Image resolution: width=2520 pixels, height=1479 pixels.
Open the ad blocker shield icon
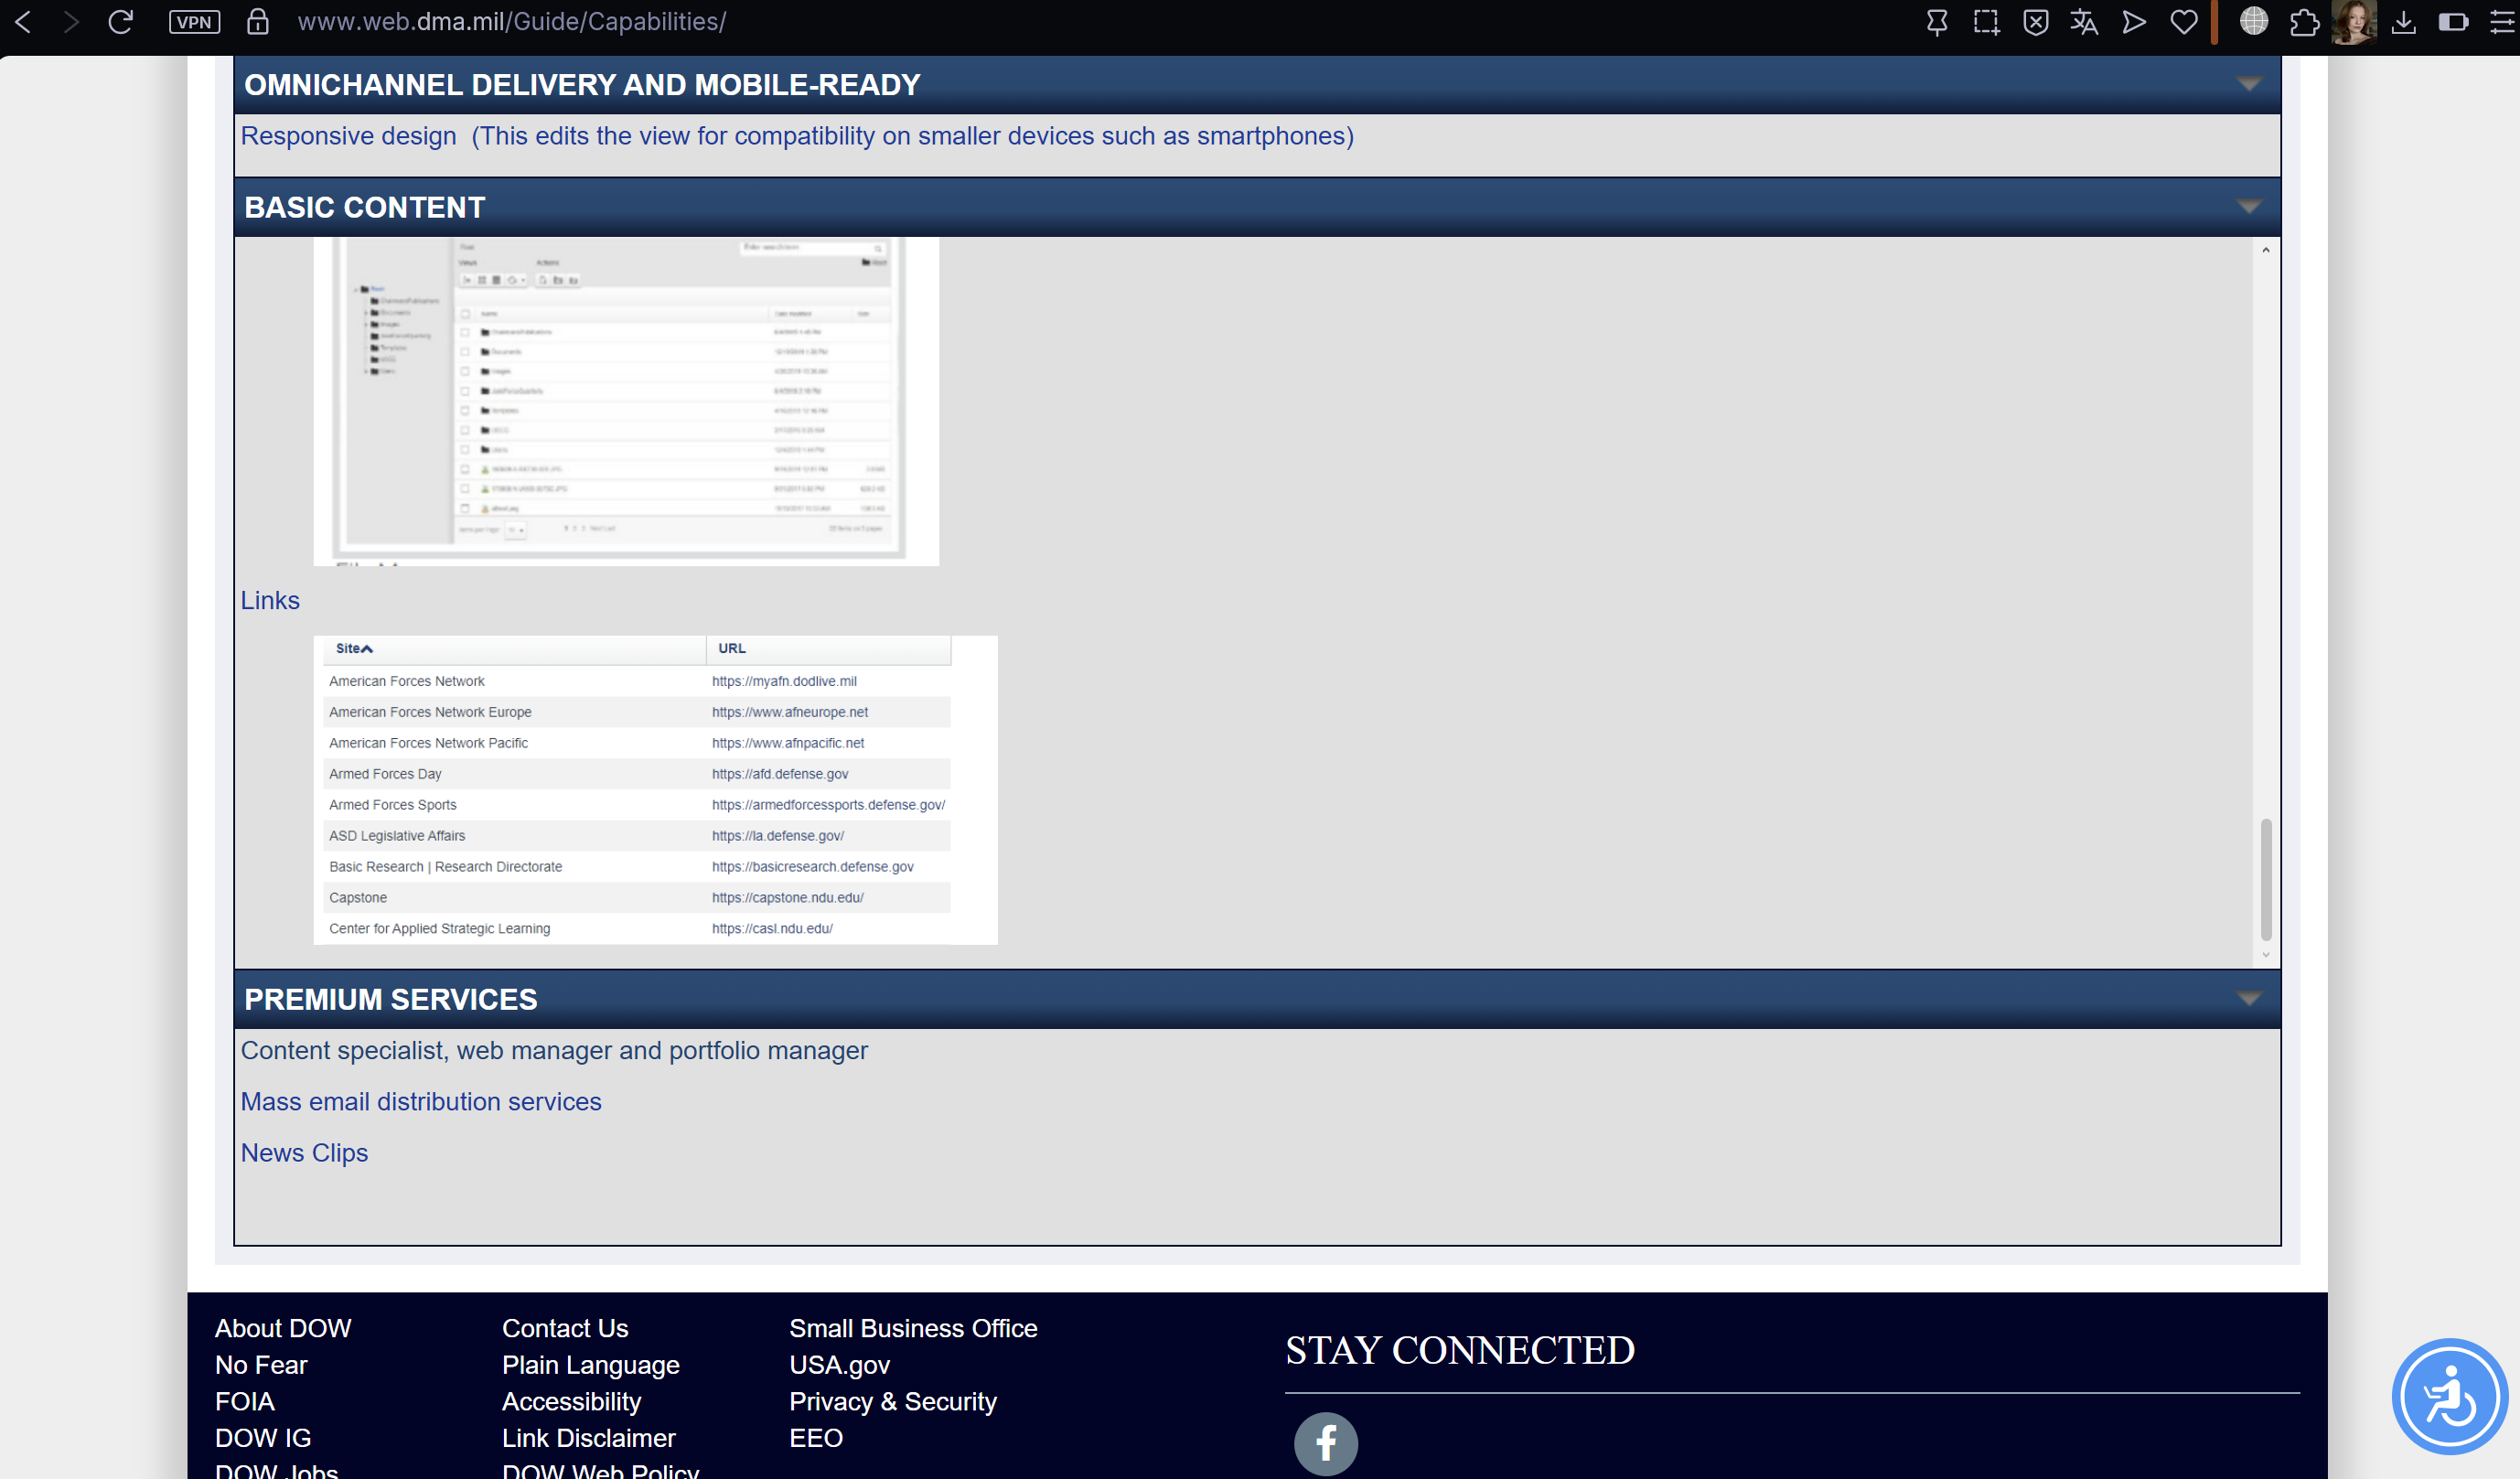click(2035, 22)
